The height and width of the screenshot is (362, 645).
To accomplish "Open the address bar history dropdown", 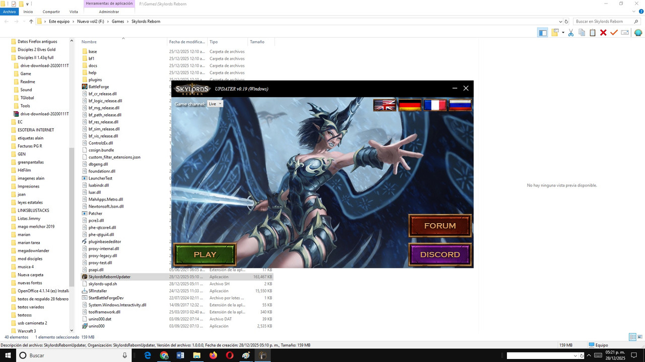I will tap(561, 22).
